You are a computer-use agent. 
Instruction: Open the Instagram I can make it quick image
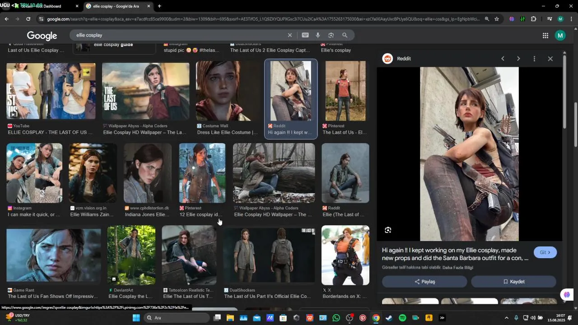(34, 173)
